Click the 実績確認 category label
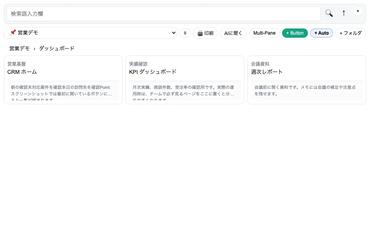The width and height of the screenshot is (370, 227). [138, 64]
